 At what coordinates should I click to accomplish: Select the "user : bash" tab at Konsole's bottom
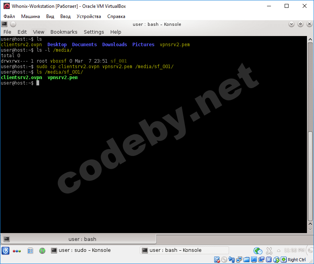click(x=82, y=239)
